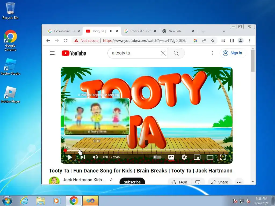
Task: Toggle Chrome side panel
Action: (x=232, y=41)
